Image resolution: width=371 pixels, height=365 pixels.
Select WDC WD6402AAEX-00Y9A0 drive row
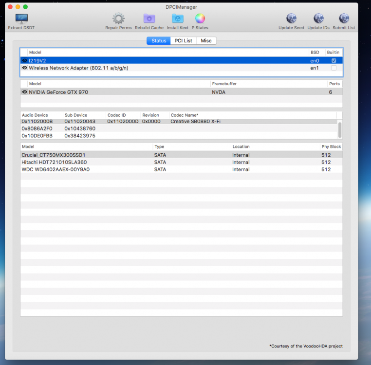(x=182, y=169)
